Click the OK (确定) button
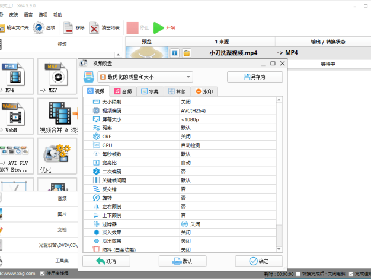Viewport: 371px width, 279px height. pos(258,261)
